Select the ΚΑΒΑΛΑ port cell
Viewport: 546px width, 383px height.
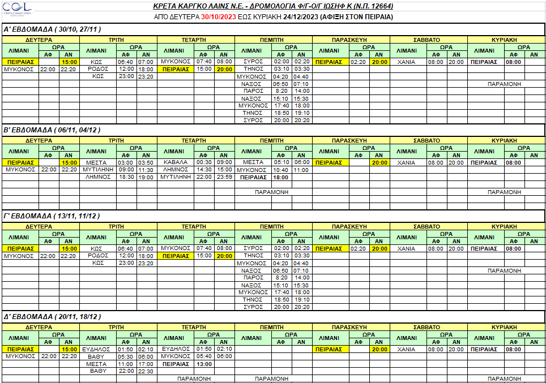[x=176, y=162]
